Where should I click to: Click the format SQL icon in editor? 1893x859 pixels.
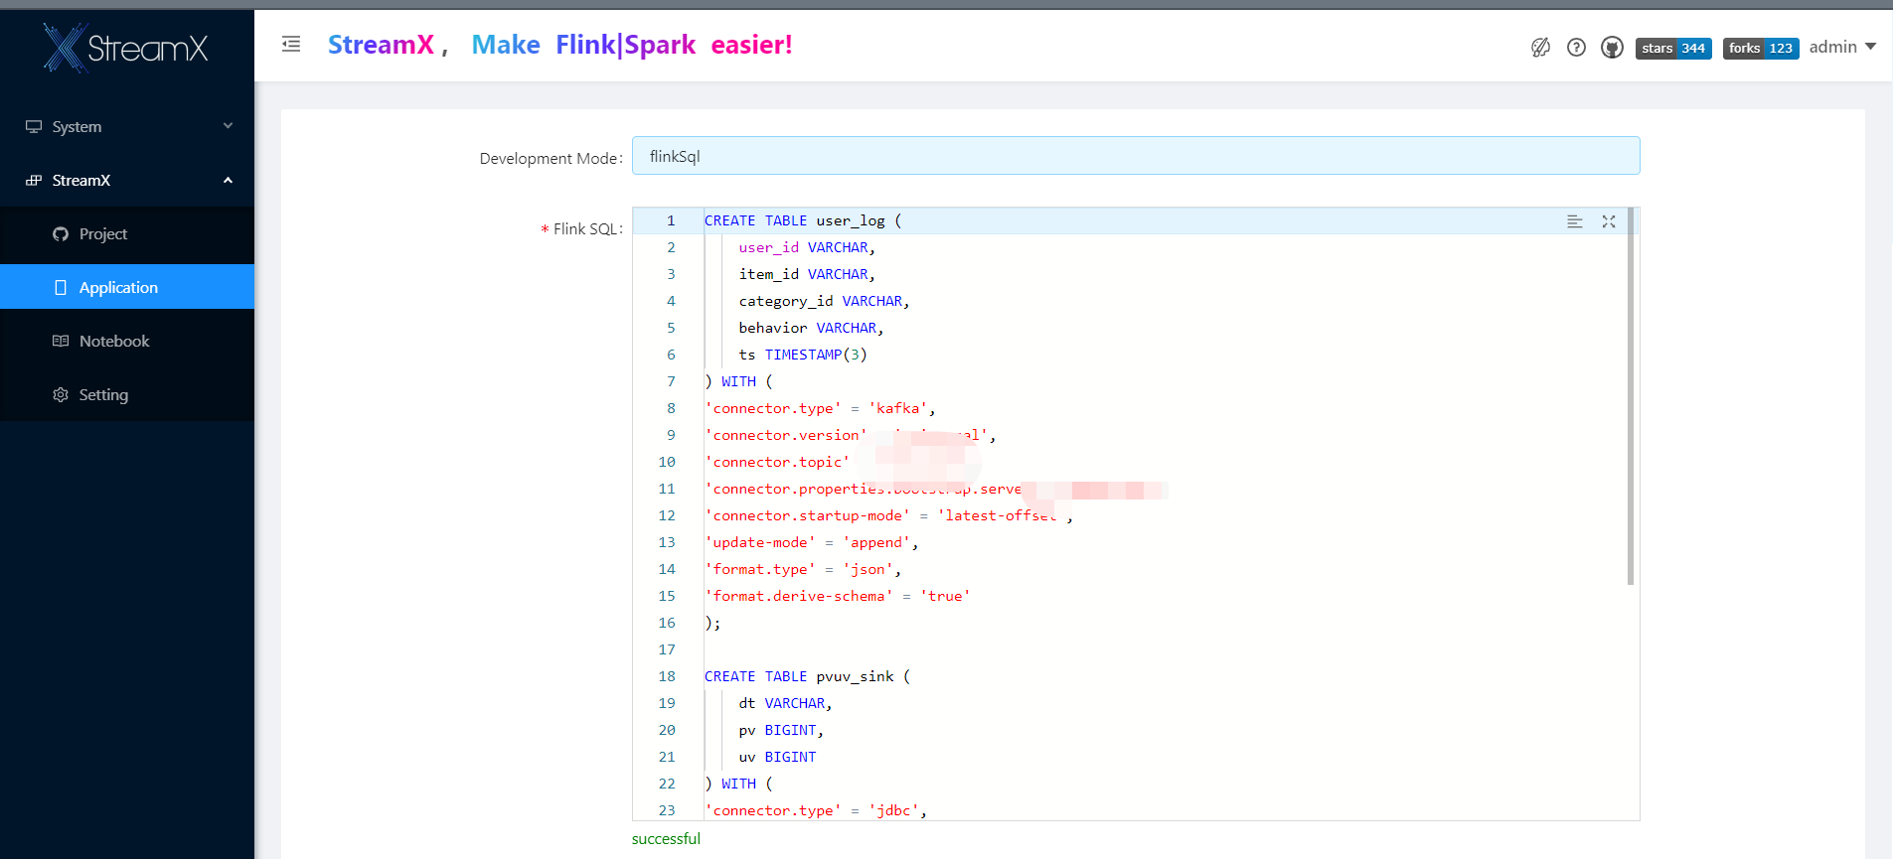(x=1574, y=221)
